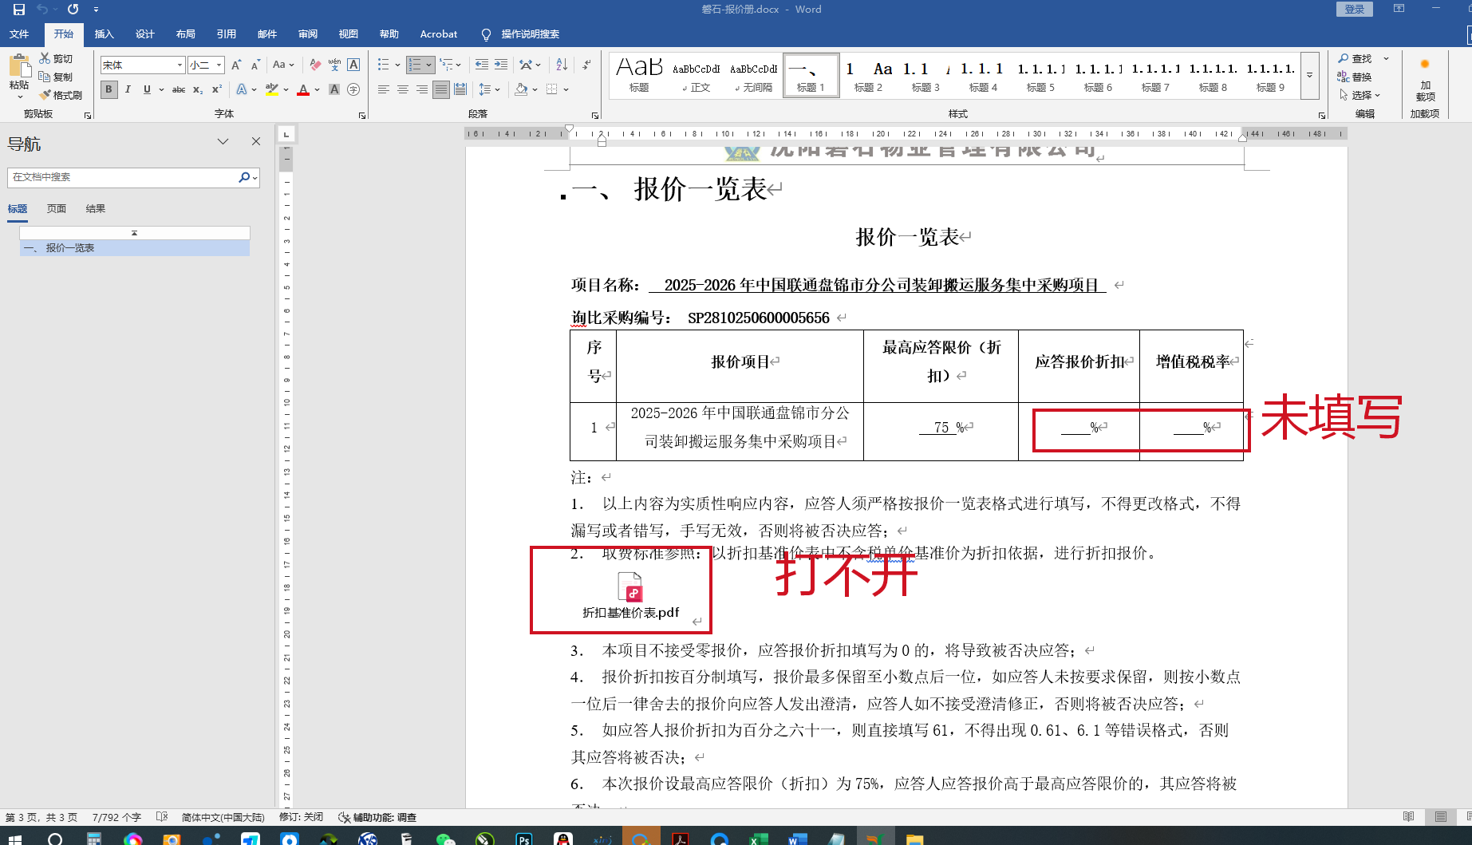Open the embedded 折扣基准价表.pdf object

pos(630,596)
